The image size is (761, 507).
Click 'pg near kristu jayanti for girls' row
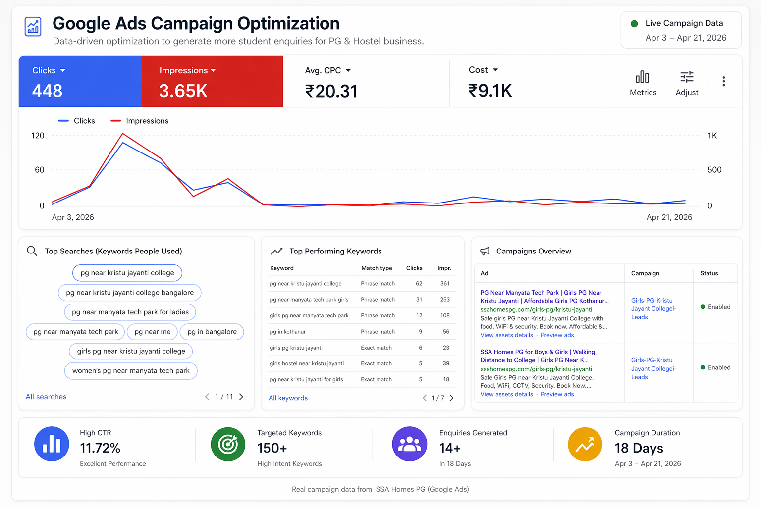(x=362, y=379)
